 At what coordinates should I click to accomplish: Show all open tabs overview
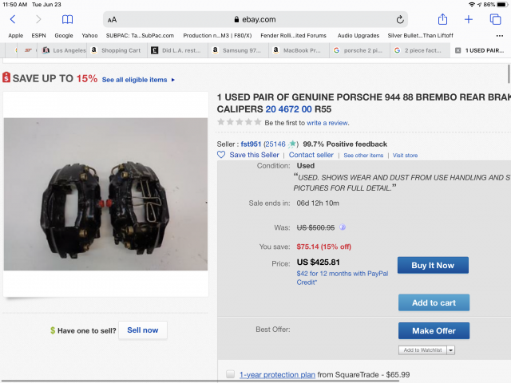coord(495,19)
